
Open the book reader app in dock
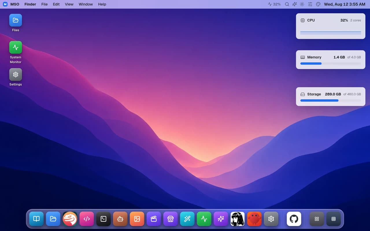36,219
